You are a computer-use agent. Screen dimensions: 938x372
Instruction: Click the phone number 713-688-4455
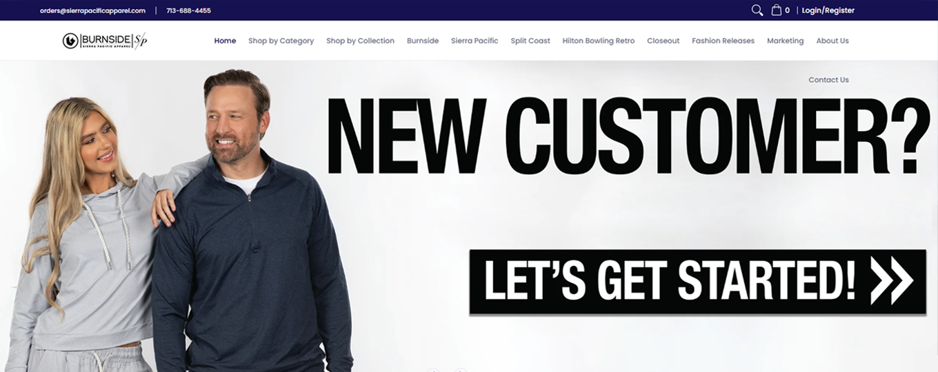(x=188, y=10)
